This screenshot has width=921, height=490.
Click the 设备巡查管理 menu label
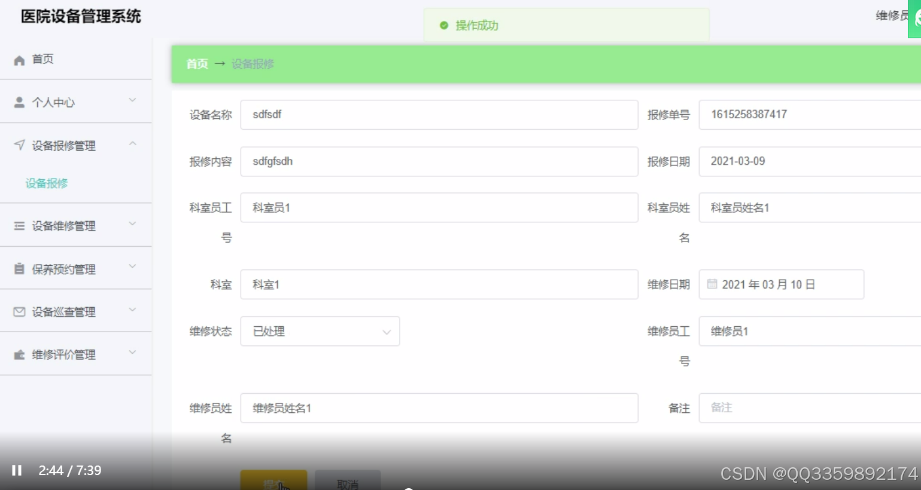coord(63,312)
